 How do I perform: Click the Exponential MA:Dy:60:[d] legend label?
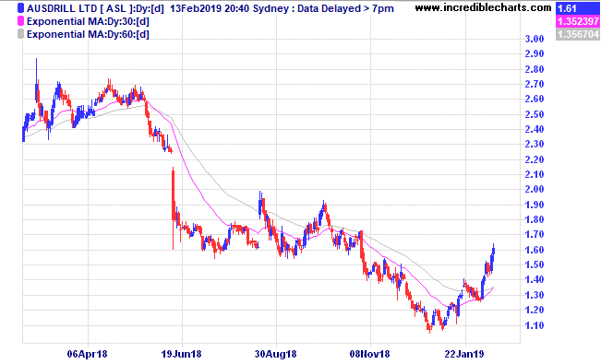(x=88, y=34)
